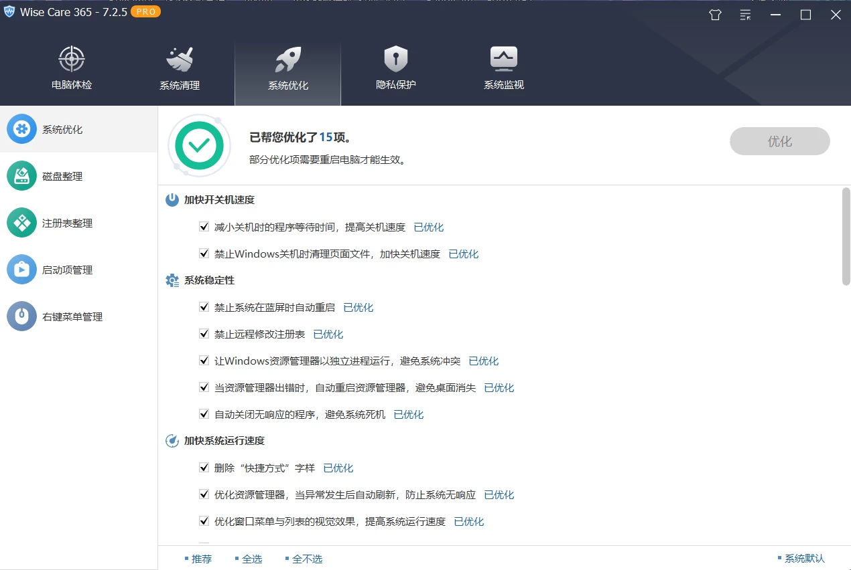Toggle 自动关闭无响应的程序 checkbox
851x570 pixels.
point(204,414)
